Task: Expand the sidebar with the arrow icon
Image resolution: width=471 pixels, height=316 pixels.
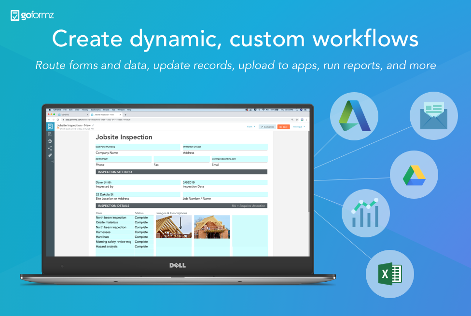Action: 52,162
